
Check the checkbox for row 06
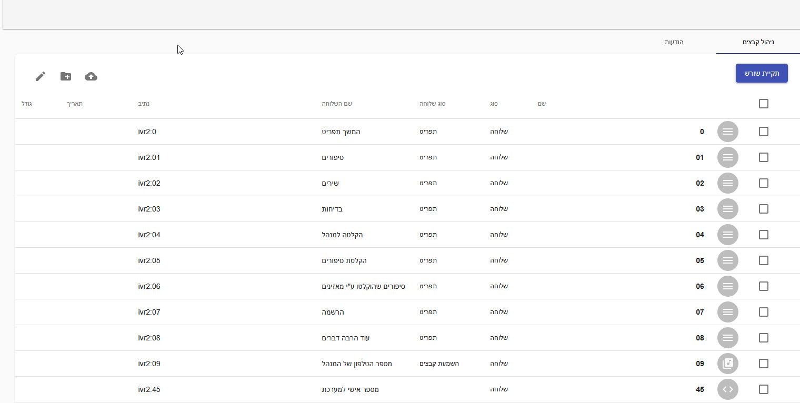[x=764, y=286]
